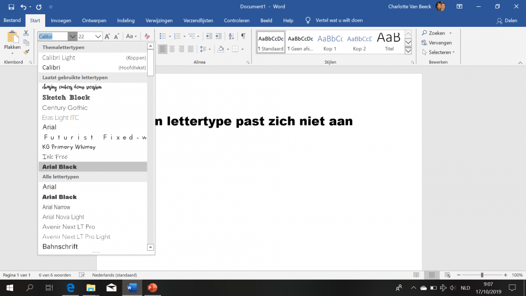Choose Century Gothic from the font list
526x296 pixels.
click(65, 108)
